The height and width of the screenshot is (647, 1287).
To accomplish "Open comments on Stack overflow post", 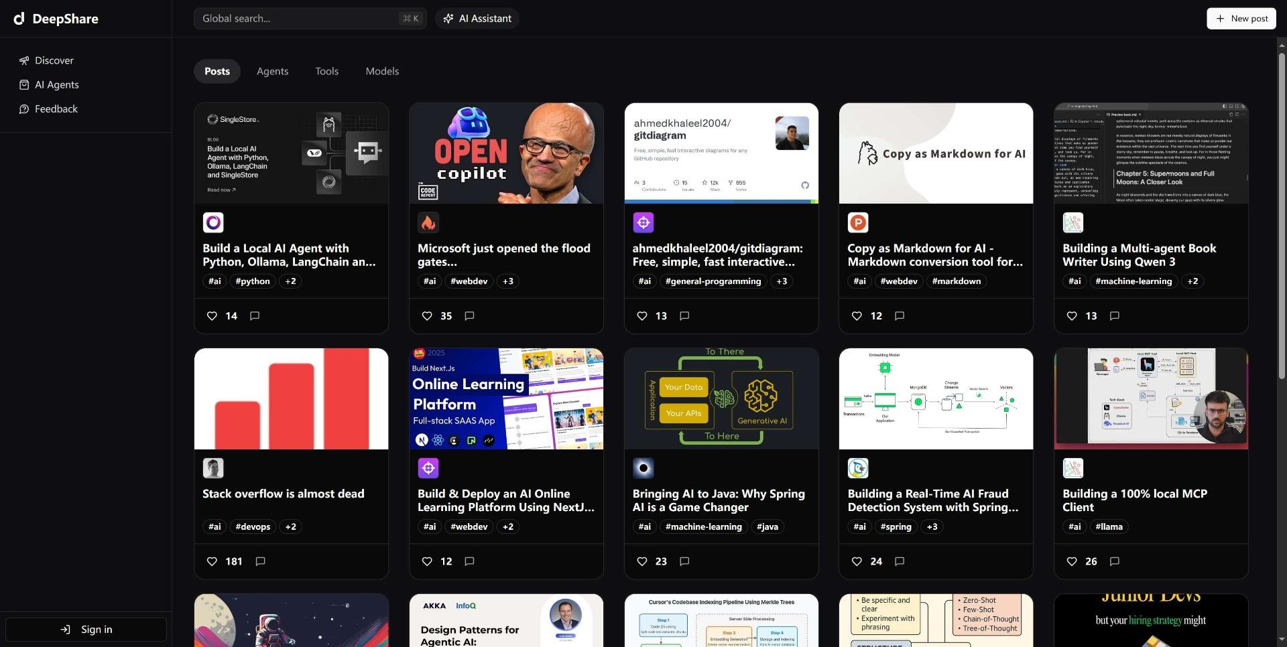I will [x=261, y=561].
